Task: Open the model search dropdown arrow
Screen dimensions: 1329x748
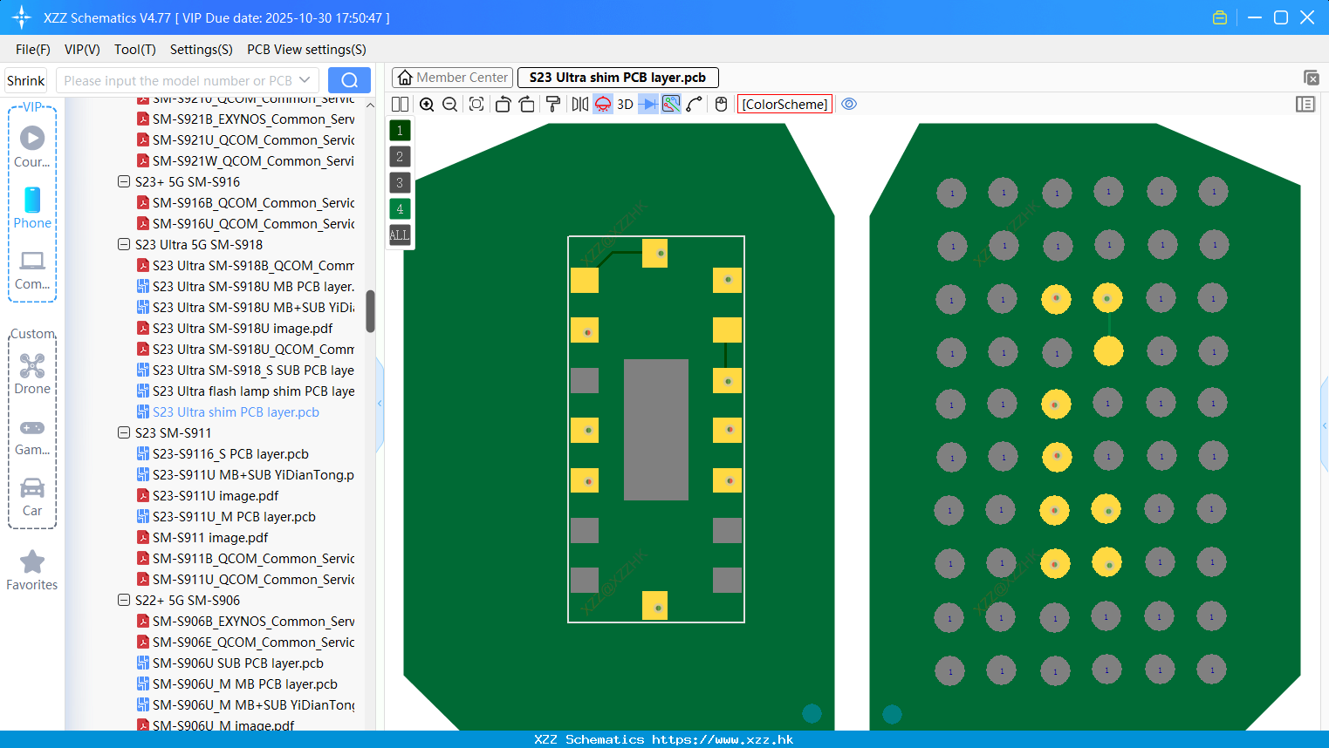Action: tap(305, 80)
